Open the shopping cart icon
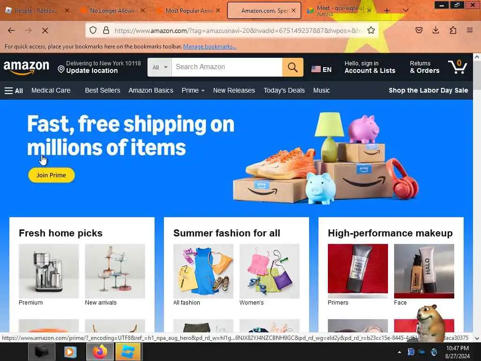The image size is (481, 361). (x=458, y=67)
